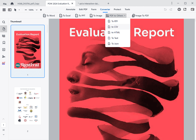
Task: Click Image To PDF button
Action: (x=140, y=16)
